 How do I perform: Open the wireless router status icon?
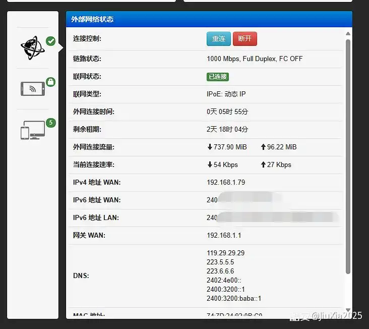[33, 89]
